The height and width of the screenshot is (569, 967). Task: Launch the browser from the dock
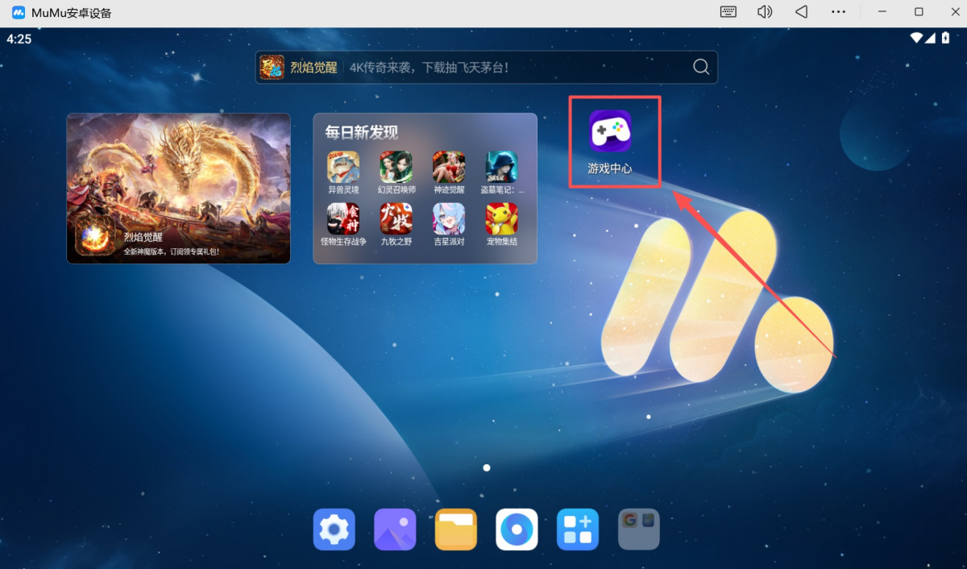517,530
